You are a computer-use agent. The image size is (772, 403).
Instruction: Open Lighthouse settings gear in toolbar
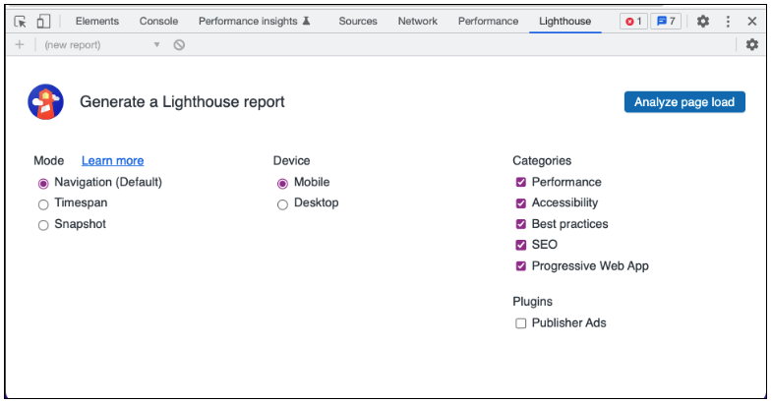[751, 45]
